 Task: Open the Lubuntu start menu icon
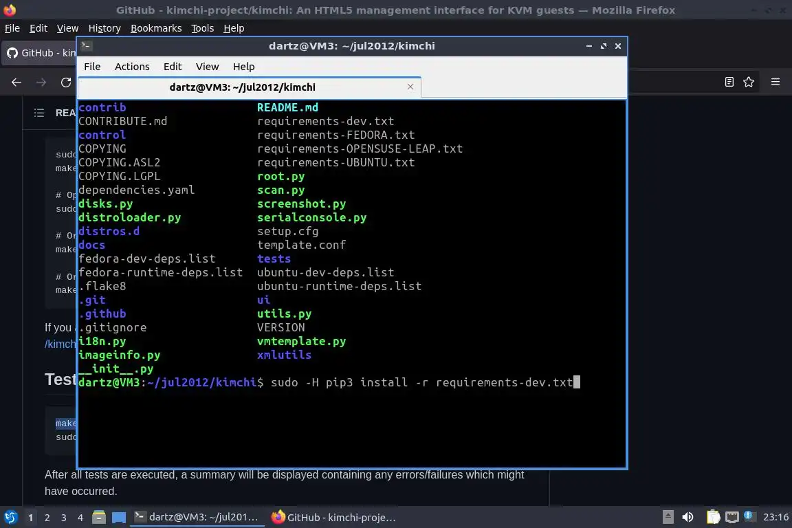pyautogui.click(x=10, y=517)
